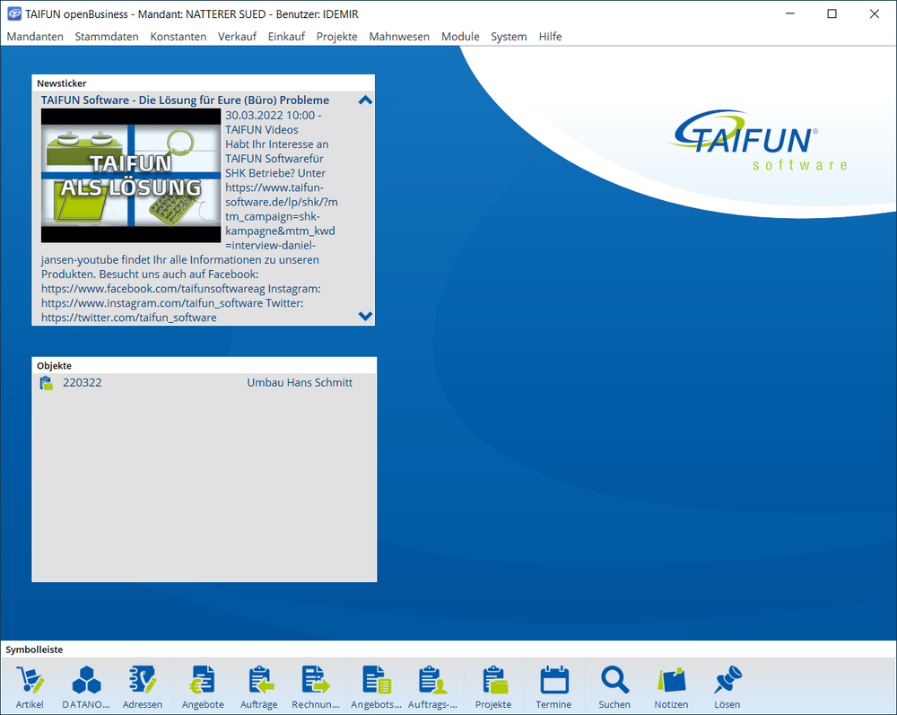Screen dimensions: 897x715
Task: Minimize the TAIFUN openBusiness window
Action: 790,13
